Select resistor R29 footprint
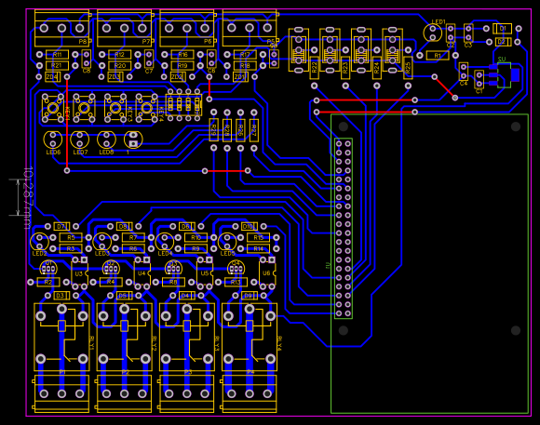 (x=213, y=130)
